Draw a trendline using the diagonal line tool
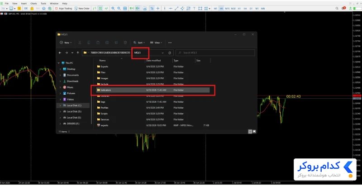This screenshot has width=362, height=186. pyautogui.click(x=176, y=8)
